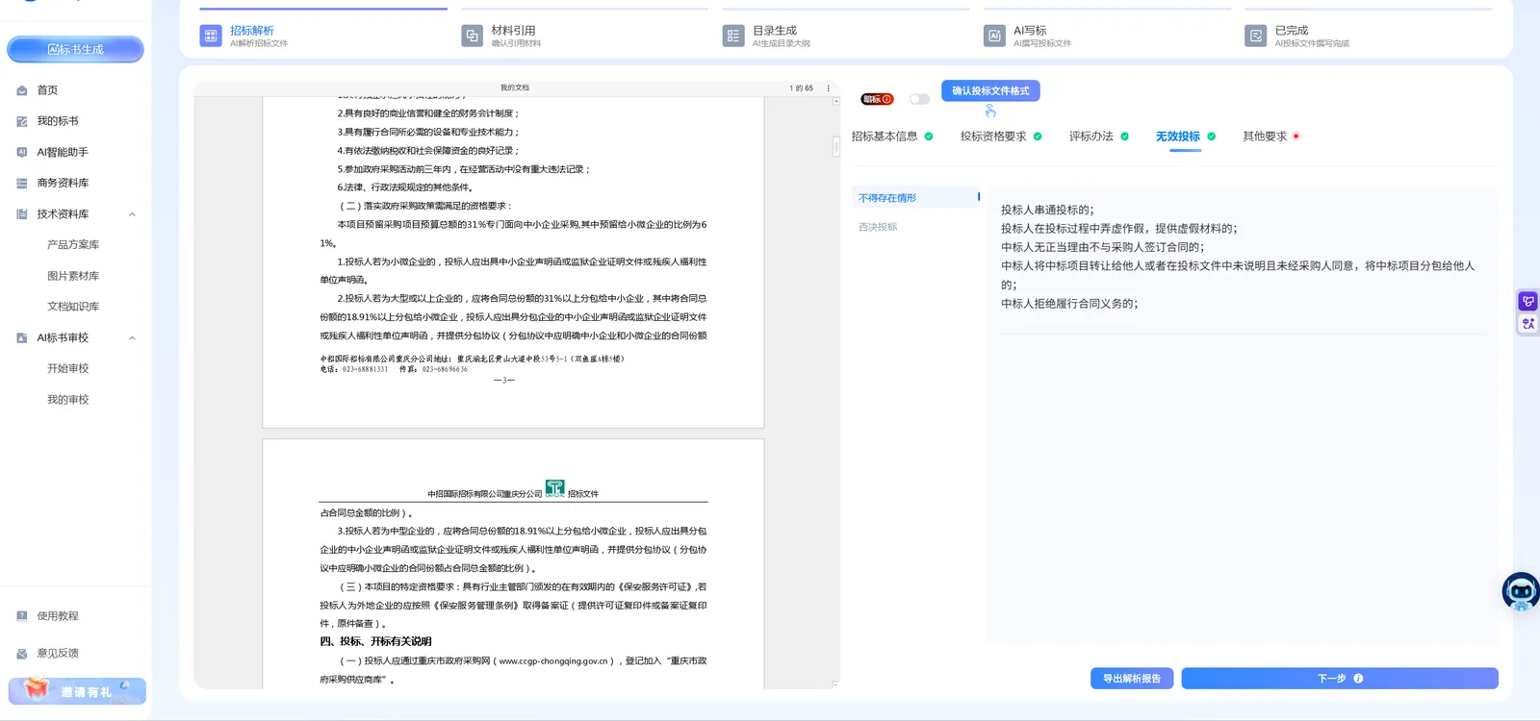
Task: Click text 中标人拒绝履行合同义务的
Action: [1069, 304]
